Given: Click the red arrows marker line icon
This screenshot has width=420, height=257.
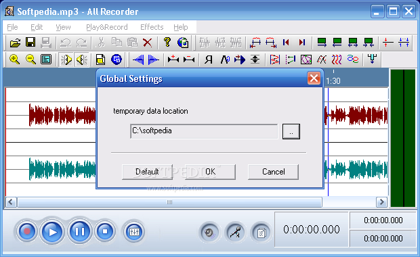Looking at the screenshot, I should (x=387, y=43).
